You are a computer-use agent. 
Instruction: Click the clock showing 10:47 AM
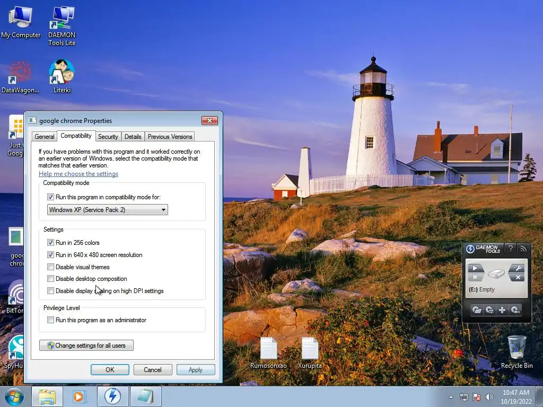pyautogui.click(x=515, y=393)
